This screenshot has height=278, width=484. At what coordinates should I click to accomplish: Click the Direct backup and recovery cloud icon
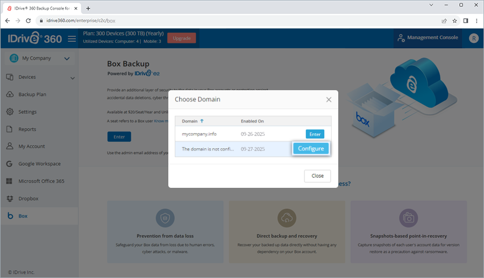(287, 218)
